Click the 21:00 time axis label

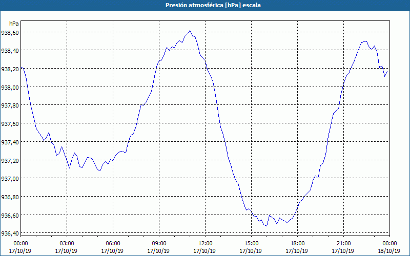[343, 244]
